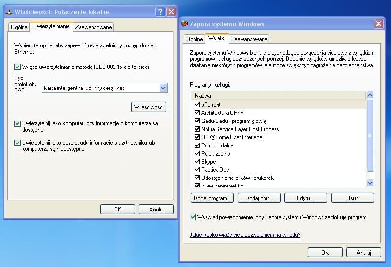
Task: Select Gadu-Gadu - program glowny entry text
Action: 234,121
